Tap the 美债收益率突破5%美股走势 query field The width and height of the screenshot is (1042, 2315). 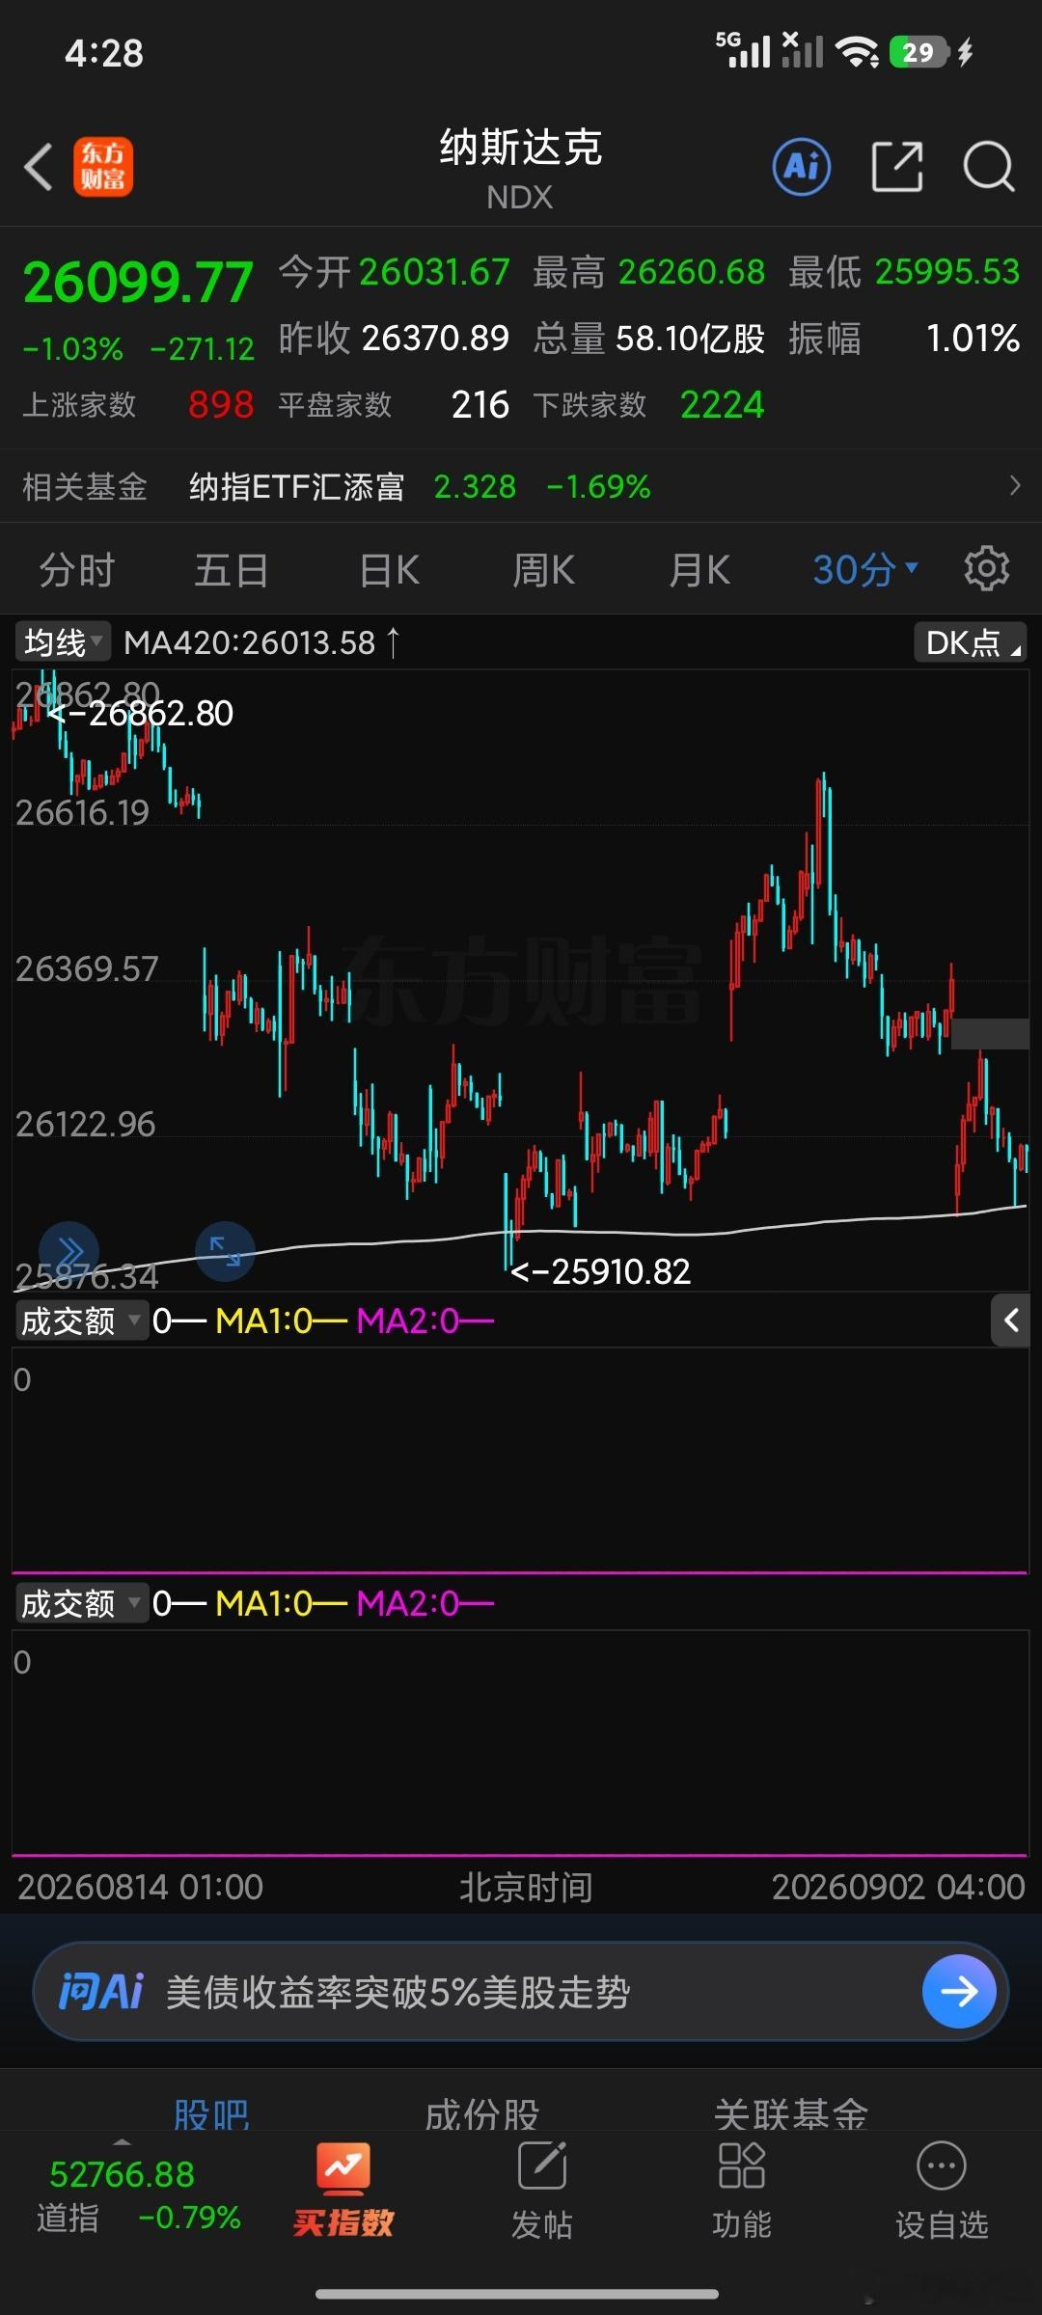(x=398, y=1991)
